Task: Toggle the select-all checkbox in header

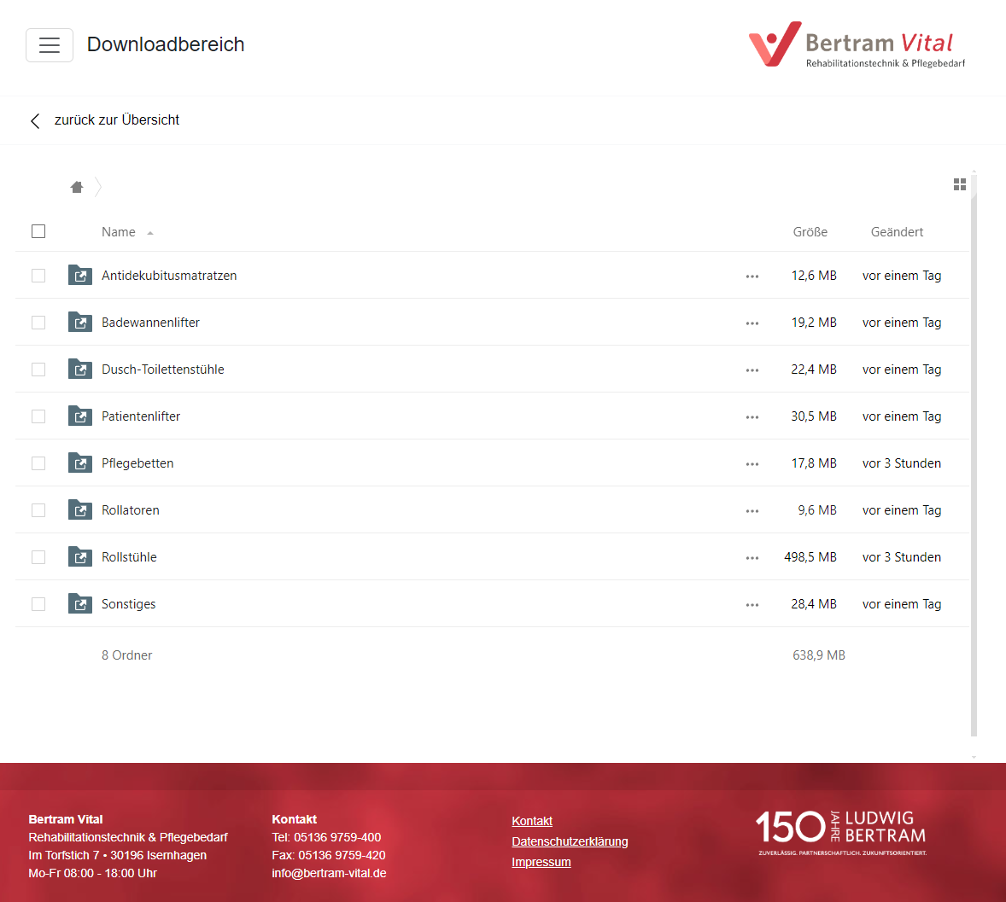Action: (38, 231)
